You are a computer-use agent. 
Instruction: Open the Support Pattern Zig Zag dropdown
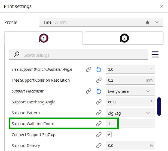point(130,113)
